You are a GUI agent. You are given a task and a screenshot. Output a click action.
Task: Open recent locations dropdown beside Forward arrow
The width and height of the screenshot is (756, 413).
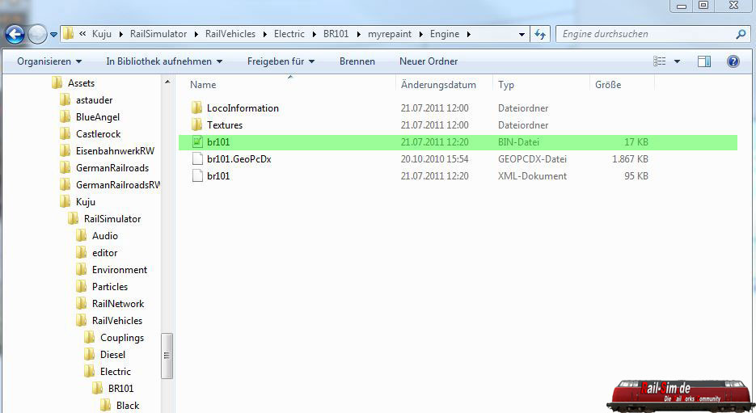(x=53, y=35)
